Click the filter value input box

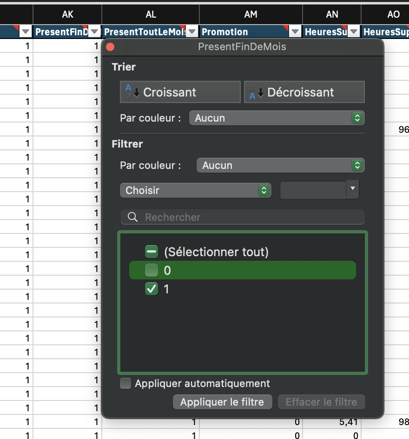pos(313,190)
